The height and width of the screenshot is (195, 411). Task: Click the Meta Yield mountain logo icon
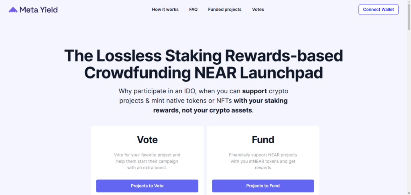(x=13, y=10)
